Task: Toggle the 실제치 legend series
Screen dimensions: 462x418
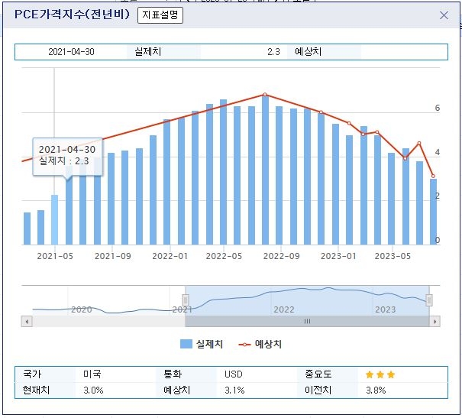Action: [202, 344]
